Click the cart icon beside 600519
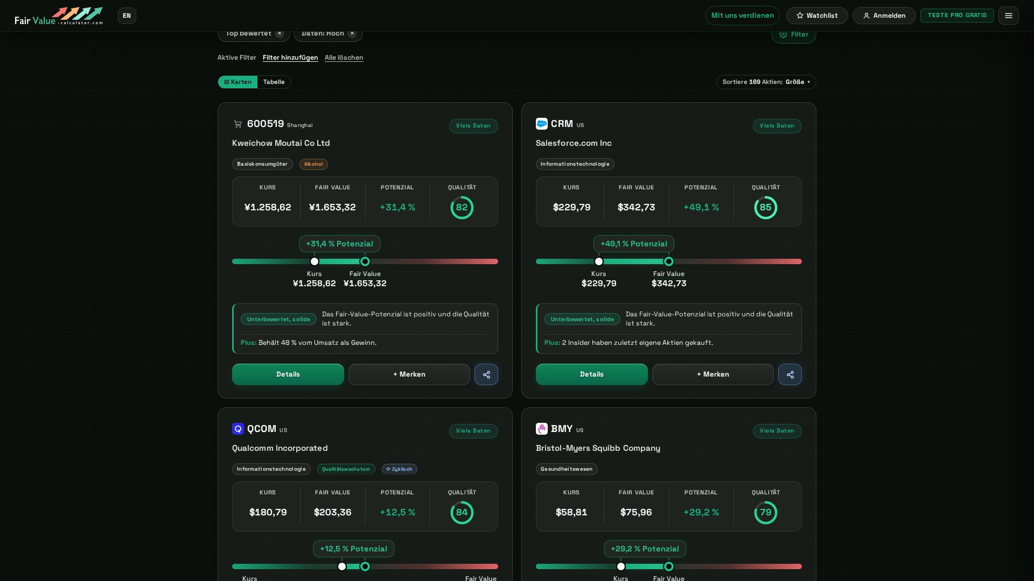Image resolution: width=1034 pixels, height=581 pixels. click(x=237, y=124)
